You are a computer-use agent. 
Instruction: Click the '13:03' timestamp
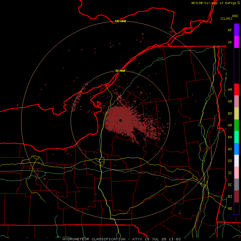pyautogui.click(x=175, y=239)
